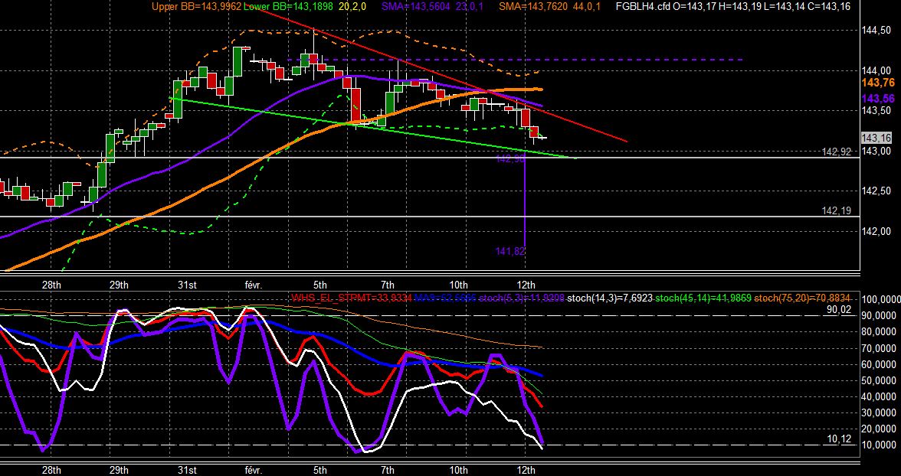Click the 80,0000 stochastic axis label
The height and width of the screenshot is (476, 901).
880,332
